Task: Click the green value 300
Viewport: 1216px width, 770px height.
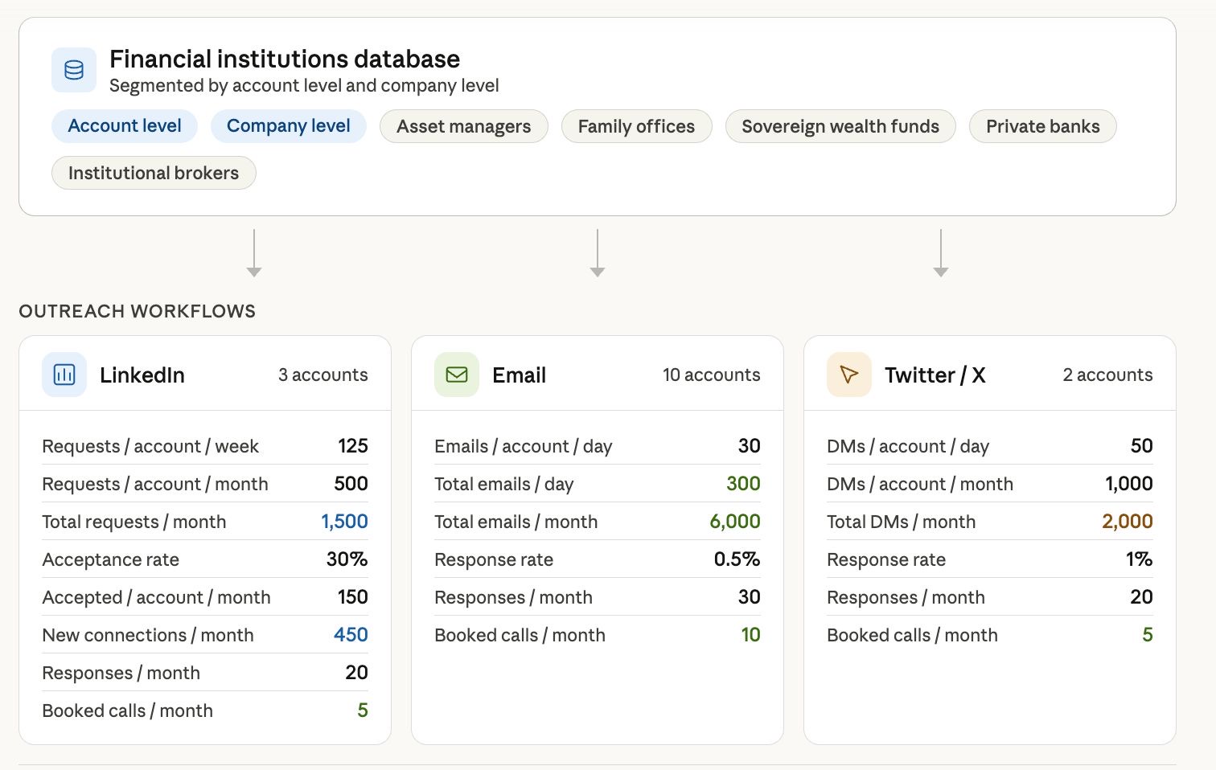Action: coord(743,484)
